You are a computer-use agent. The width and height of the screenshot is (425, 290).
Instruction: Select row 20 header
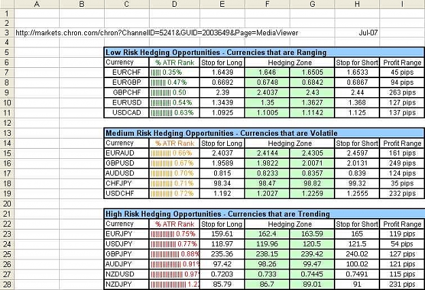tap(7, 204)
